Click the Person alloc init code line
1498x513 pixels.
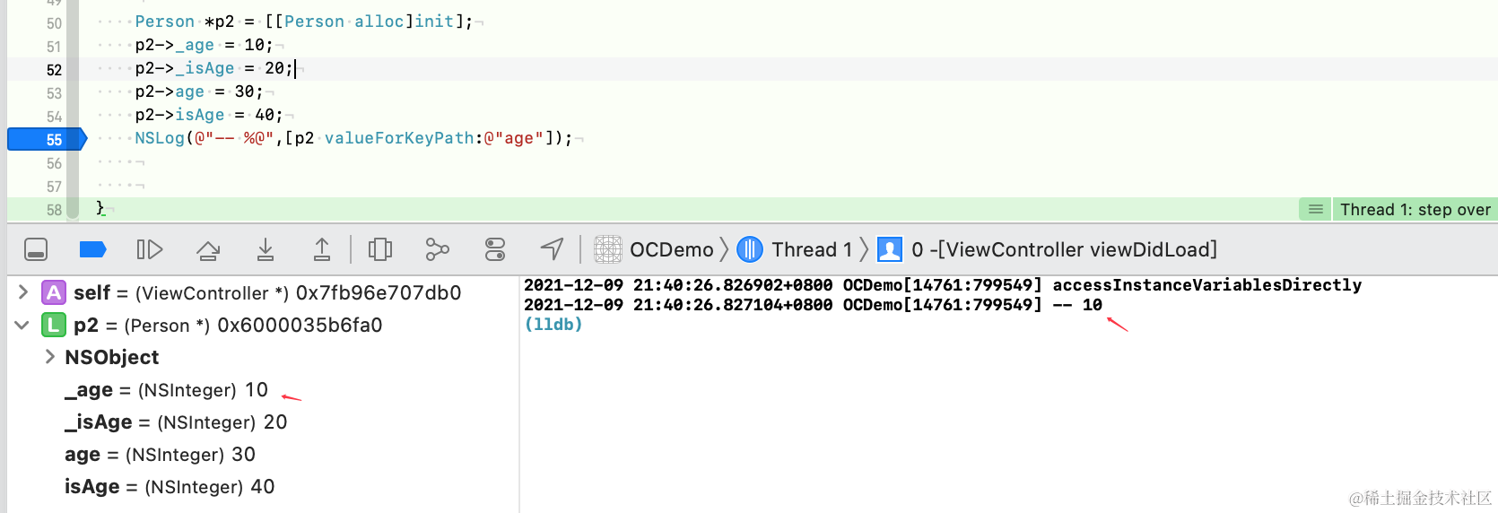[x=304, y=22]
